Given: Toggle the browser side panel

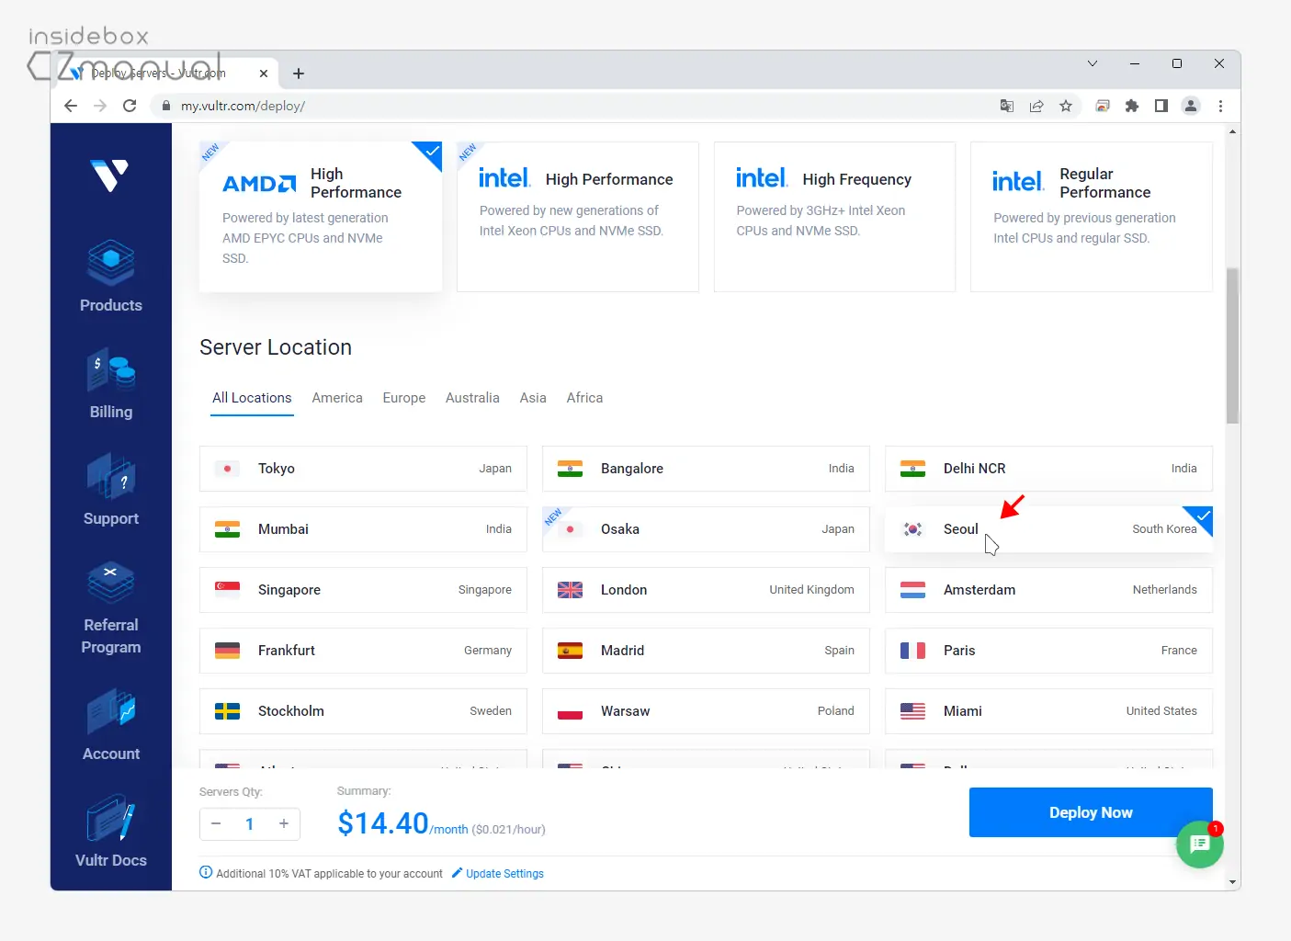Looking at the screenshot, I should tap(1161, 106).
